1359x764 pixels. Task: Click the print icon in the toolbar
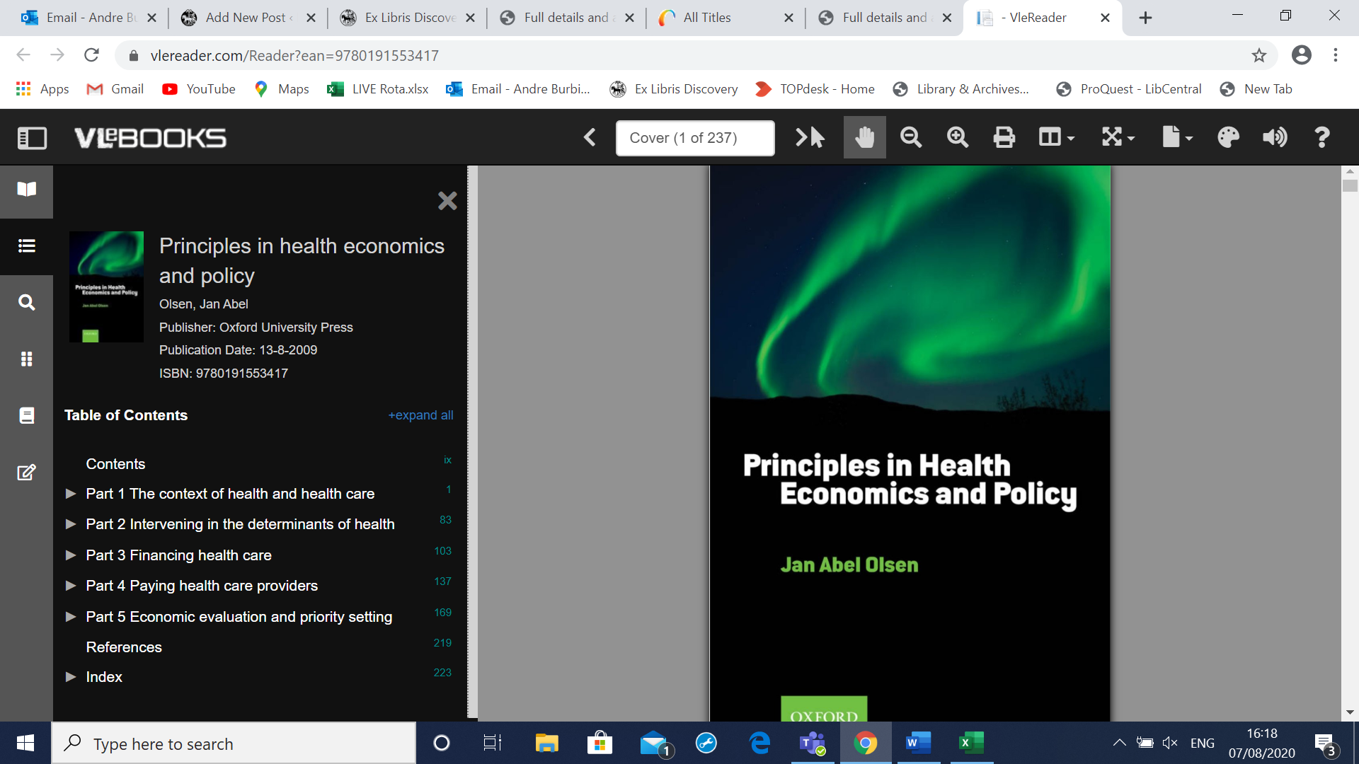tap(1004, 137)
